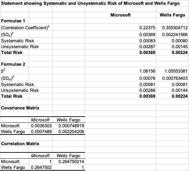Screen dimensions: 189x171
Task: Select the '(SDm)²' label cell
Action: click(8, 78)
